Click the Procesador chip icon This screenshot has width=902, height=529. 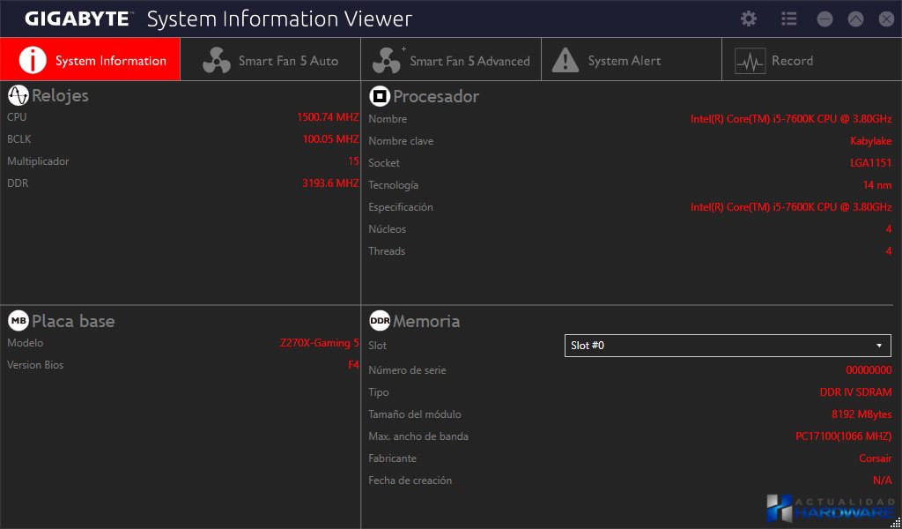pyautogui.click(x=380, y=96)
